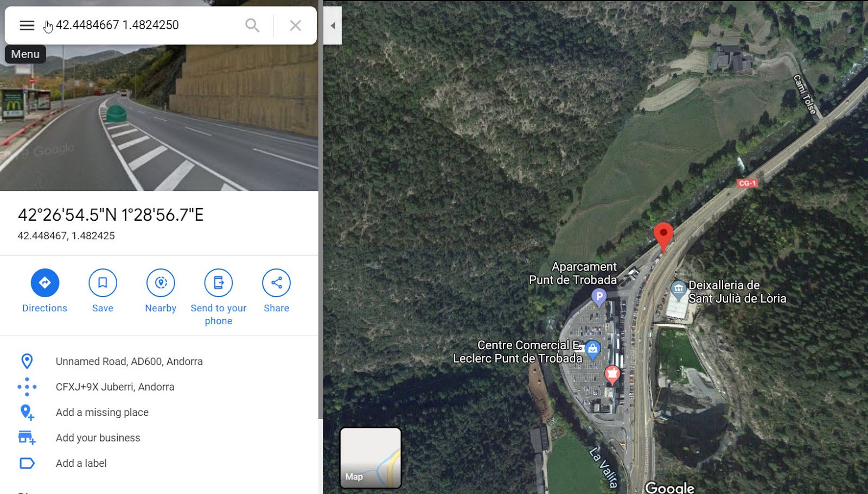Image resolution: width=868 pixels, height=494 pixels.
Task: Open the hamburger Menu icon
Action: coord(27,25)
